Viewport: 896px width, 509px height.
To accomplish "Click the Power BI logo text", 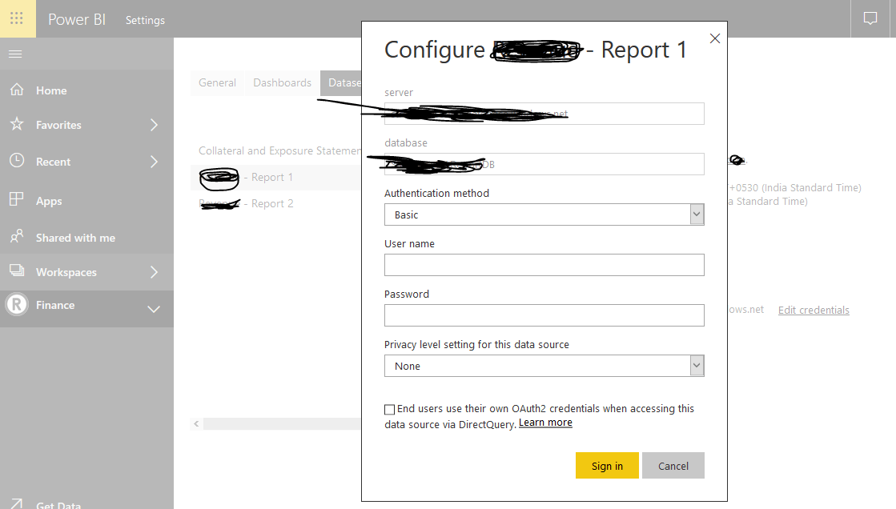I will [77, 19].
